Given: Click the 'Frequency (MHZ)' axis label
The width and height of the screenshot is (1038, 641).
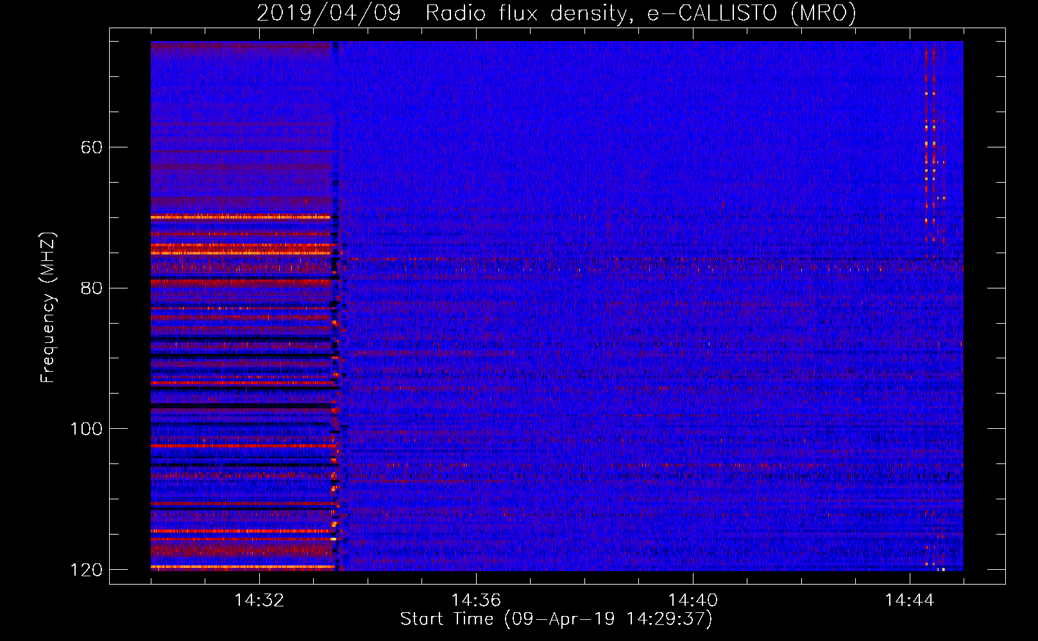Looking at the screenshot, I should [48, 307].
